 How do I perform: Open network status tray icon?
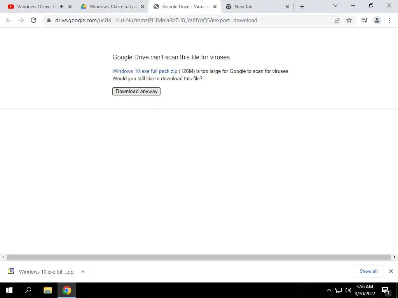(x=339, y=290)
